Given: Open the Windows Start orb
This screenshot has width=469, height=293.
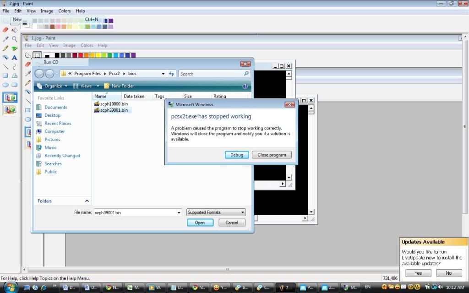Looking at the screenshot, I should point(11,288).
